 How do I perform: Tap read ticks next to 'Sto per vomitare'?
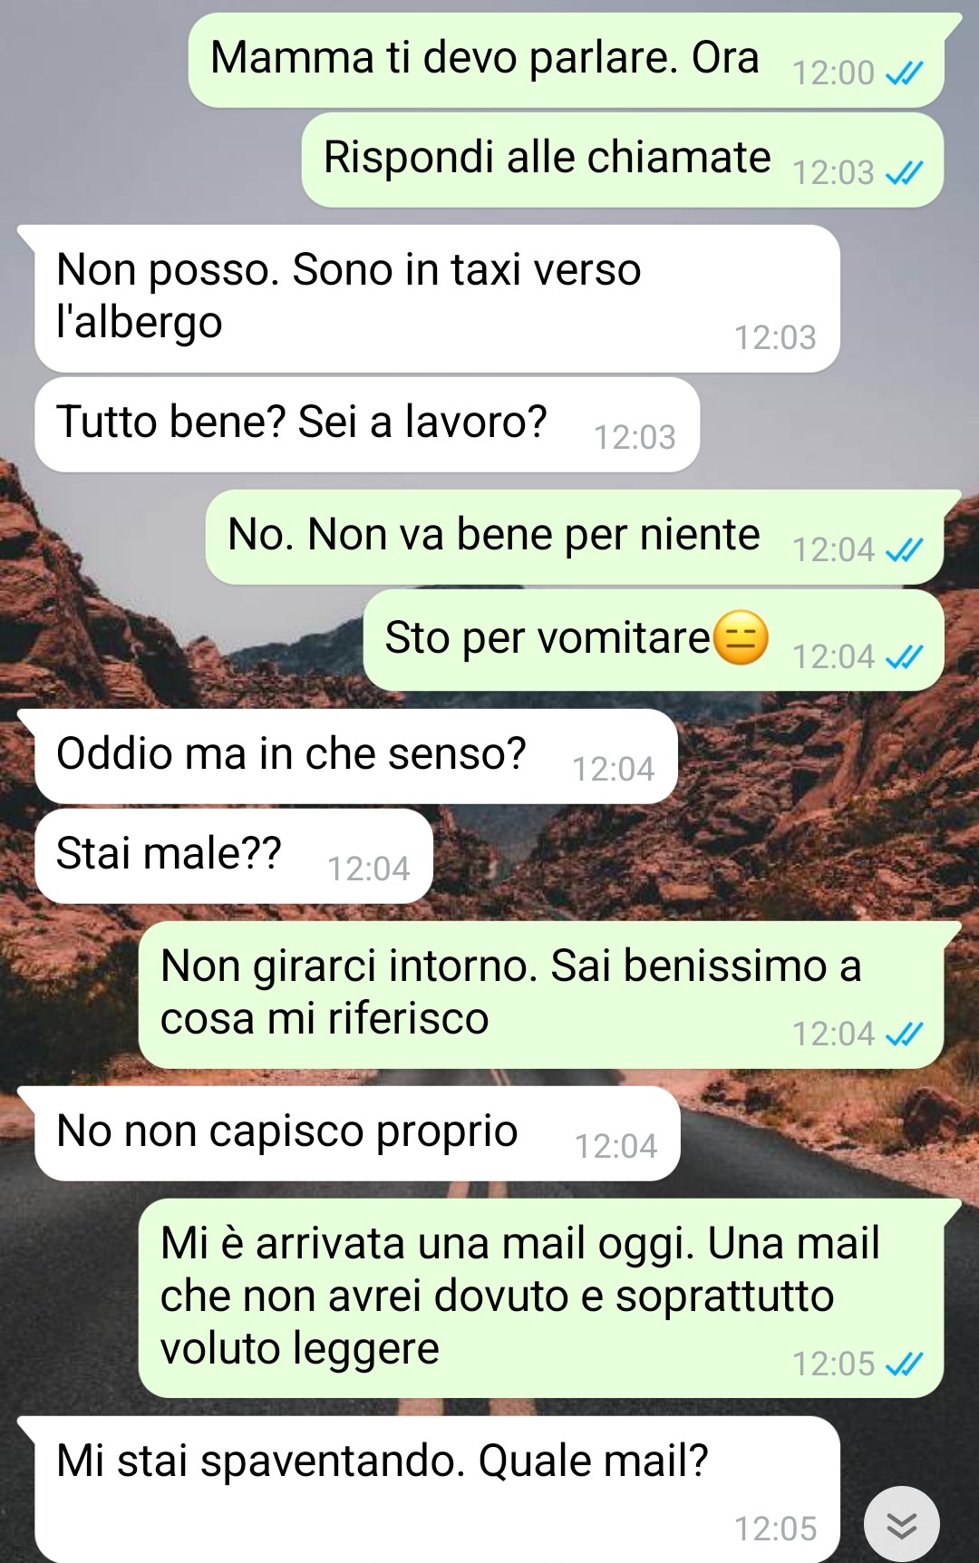(904, 656)
